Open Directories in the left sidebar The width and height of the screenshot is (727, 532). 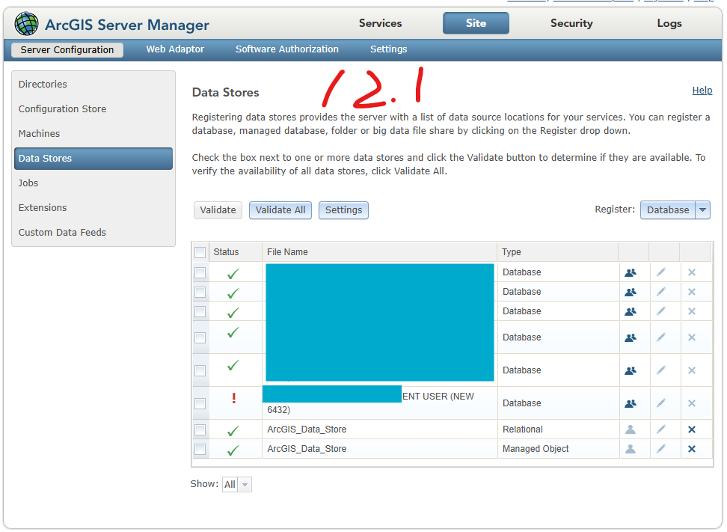[x=43, y=85]
